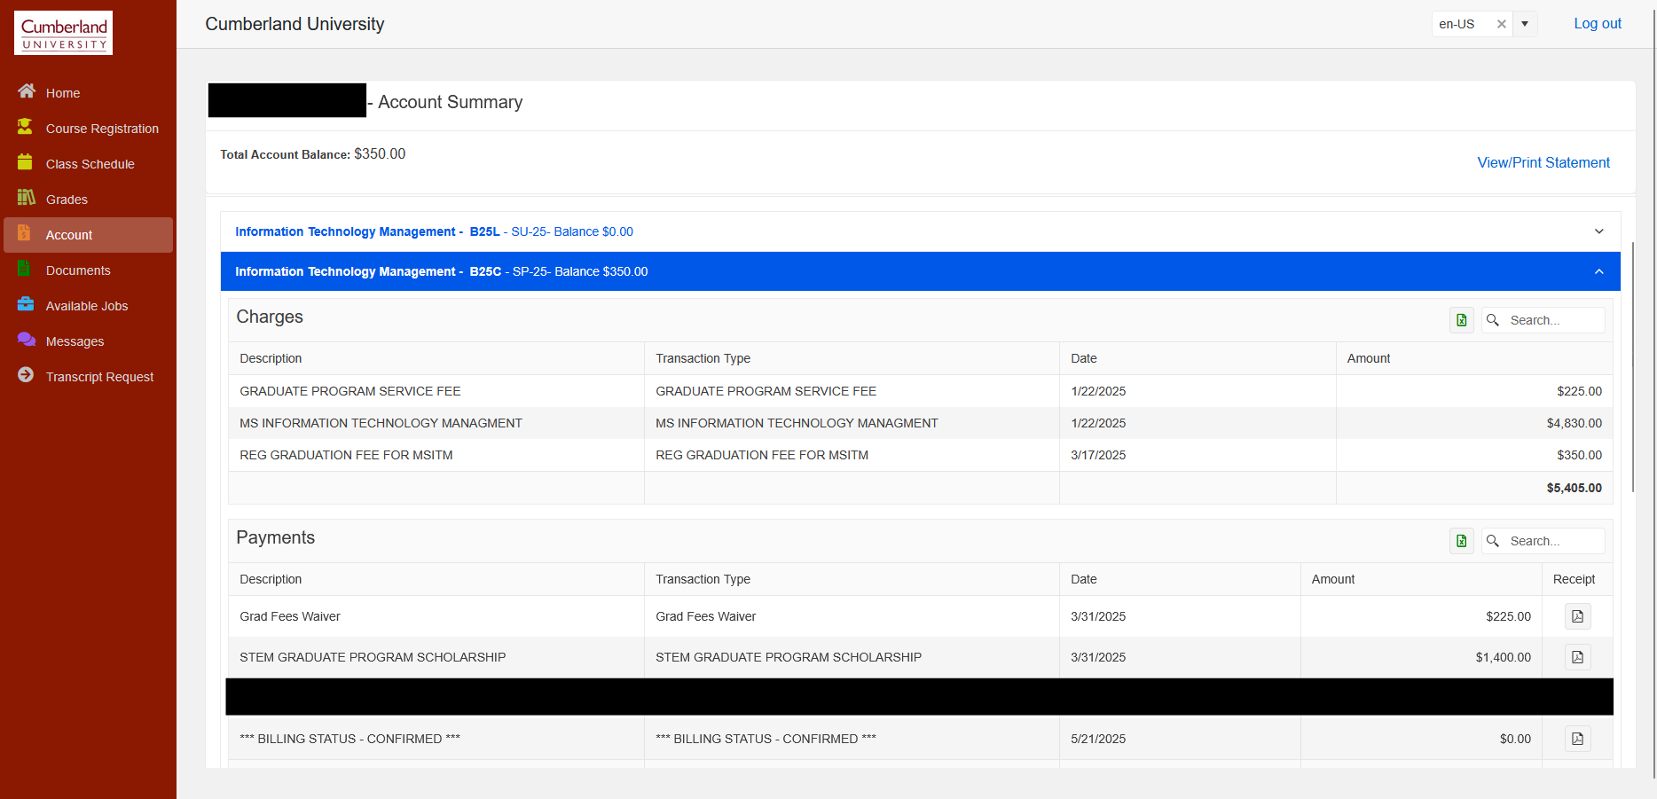Click the Grades books icon
This screenshot has width=1657, height=799.
point(27,198)
